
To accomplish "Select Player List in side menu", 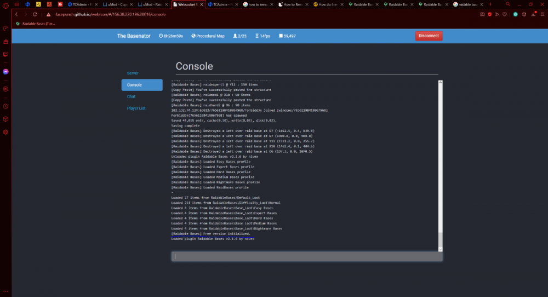I will [136, 108].
